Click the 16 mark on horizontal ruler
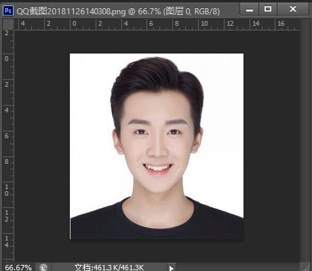 (281, 24)
